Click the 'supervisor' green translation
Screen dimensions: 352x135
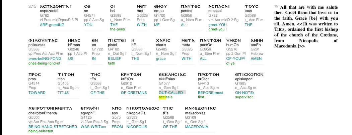[244, 97]
